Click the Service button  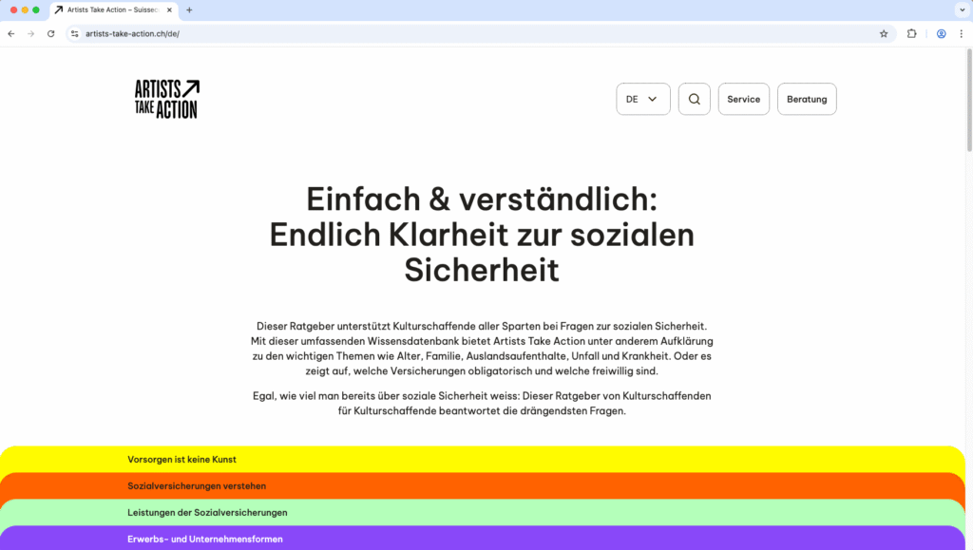point(743,99)
